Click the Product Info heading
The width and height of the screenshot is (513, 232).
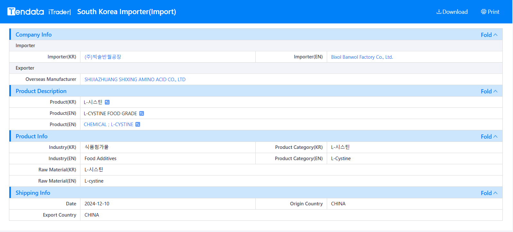pos(32,136)
